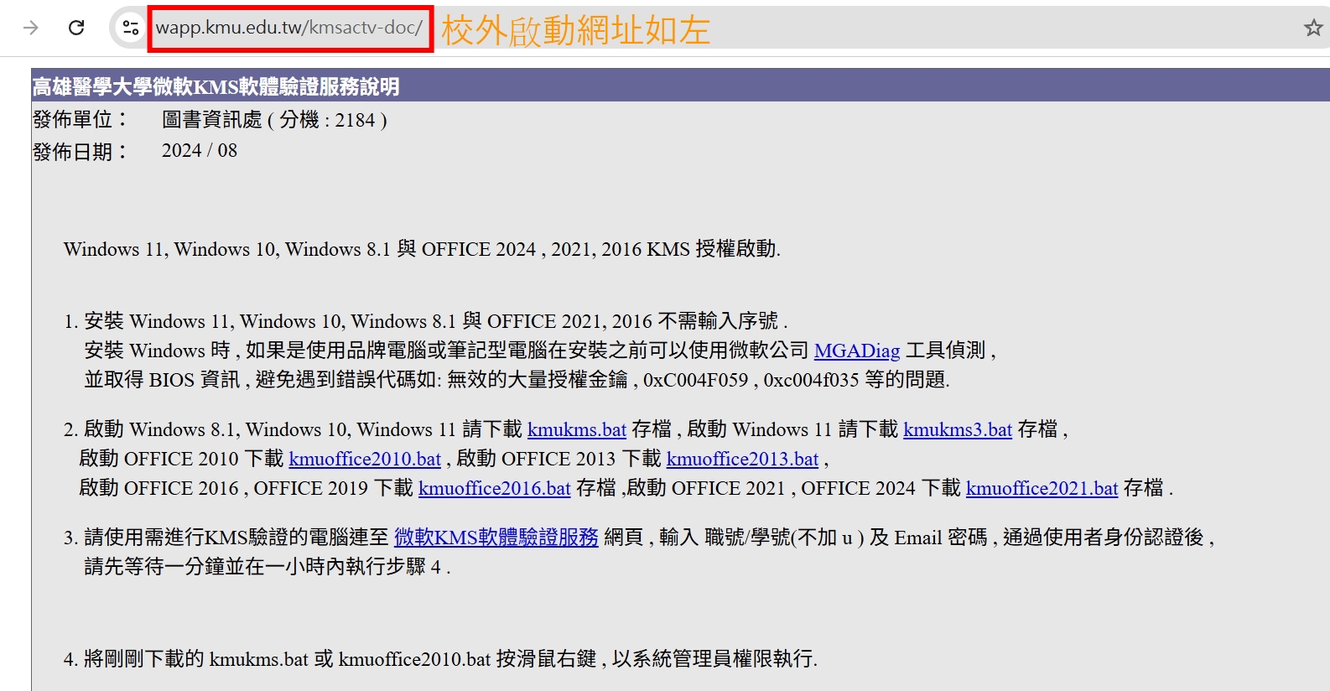The image size is (1330, 691).
Task: Download kmuoffice2016.bat for Office 2016
Action: (x=494, y=488)
